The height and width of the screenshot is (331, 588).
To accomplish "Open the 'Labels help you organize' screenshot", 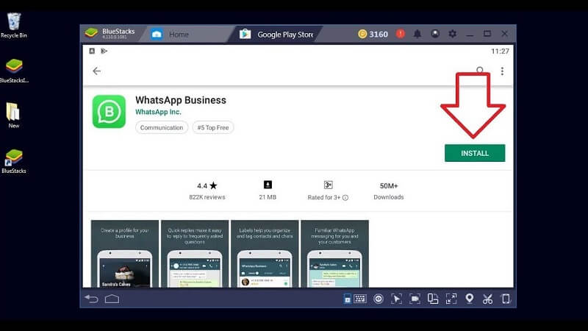I will pyautogui.click(x=265, y=254).
